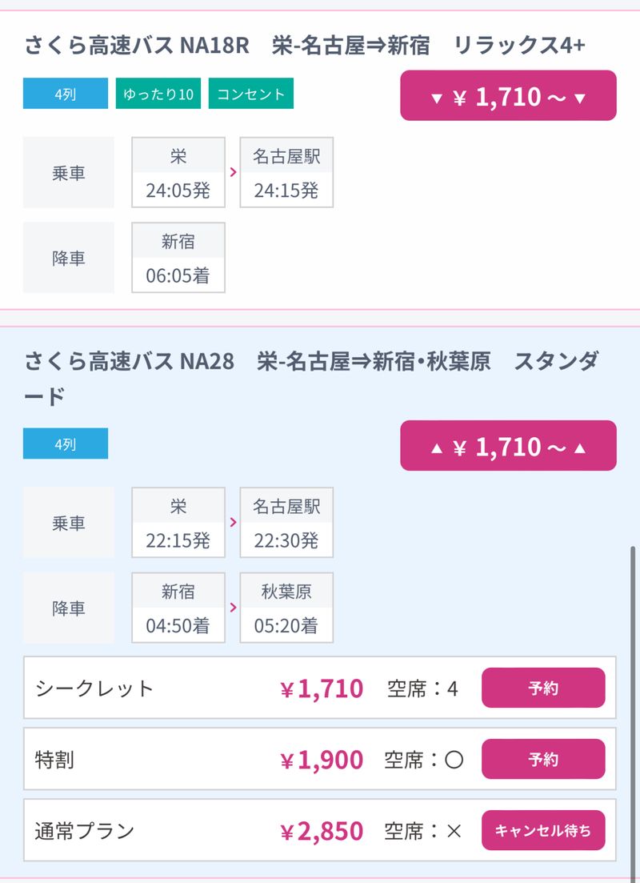Reserve the シークレット plan for ¥1,710

542,688
